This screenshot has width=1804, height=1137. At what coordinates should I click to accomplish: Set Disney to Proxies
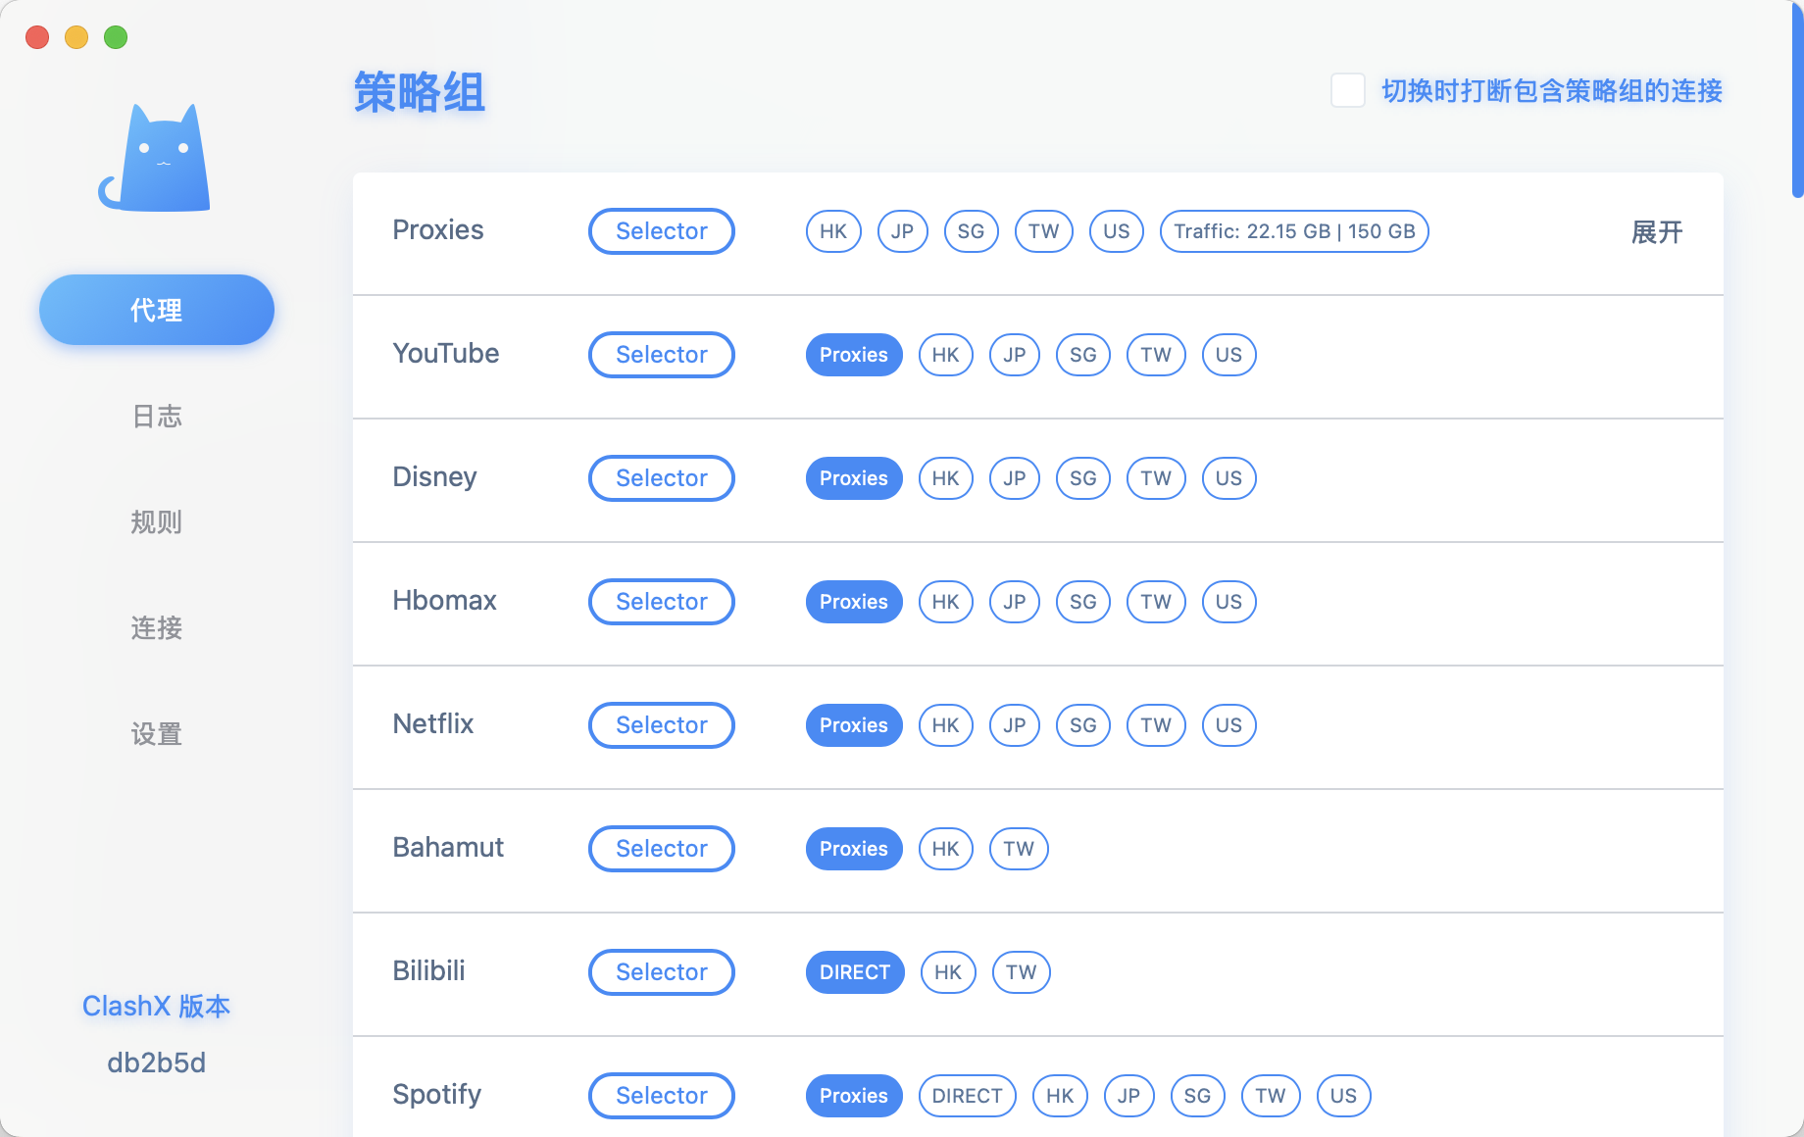point(854,478)
